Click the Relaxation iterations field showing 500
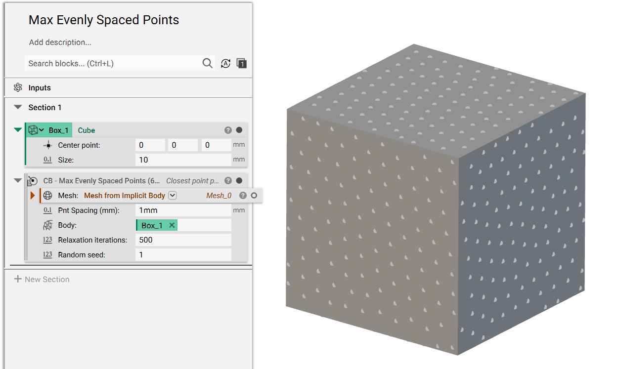 pos(183,240)
